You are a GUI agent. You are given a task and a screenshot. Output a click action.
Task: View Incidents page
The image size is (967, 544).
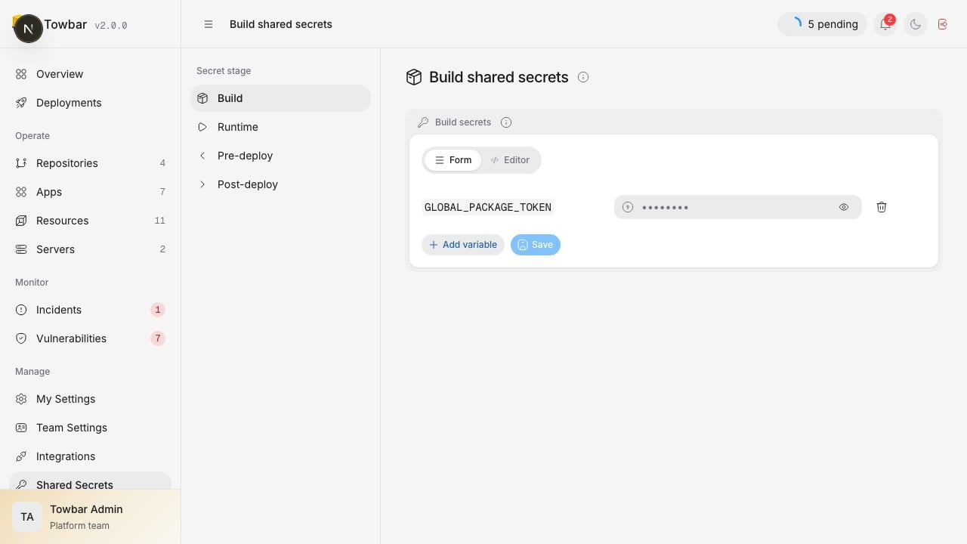click(90, 310)
